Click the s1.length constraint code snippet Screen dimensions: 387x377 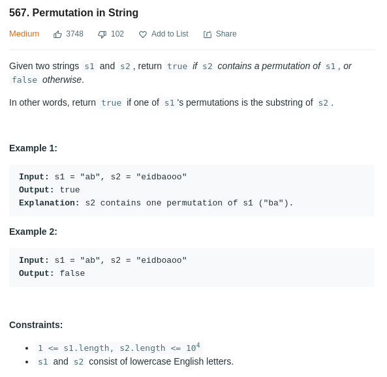coord(119,348)
